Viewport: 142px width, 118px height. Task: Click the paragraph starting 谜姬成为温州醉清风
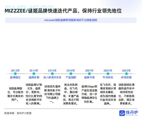coord(52,94)
